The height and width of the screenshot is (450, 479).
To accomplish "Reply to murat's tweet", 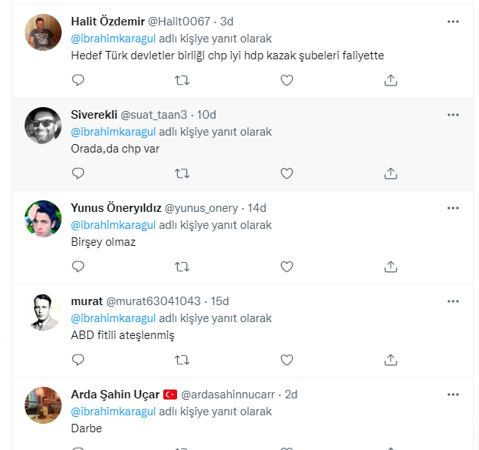I will [x=78, y=360].
